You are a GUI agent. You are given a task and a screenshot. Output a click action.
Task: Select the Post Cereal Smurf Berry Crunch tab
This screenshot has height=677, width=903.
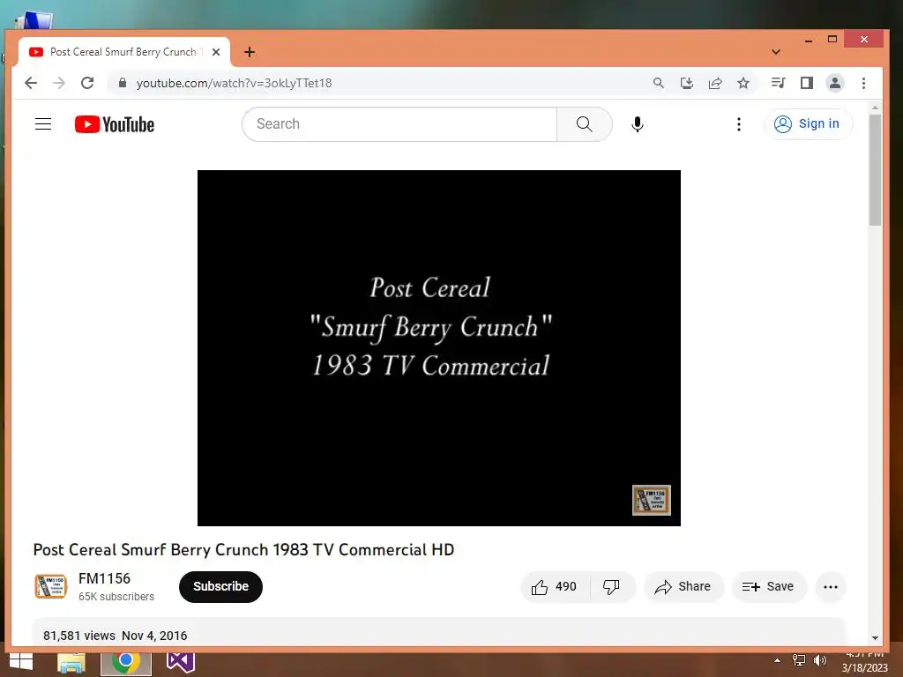point(123,52)
